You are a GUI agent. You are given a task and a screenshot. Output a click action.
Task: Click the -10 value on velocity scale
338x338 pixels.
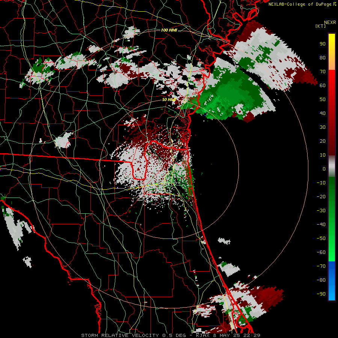pos(321,183)
